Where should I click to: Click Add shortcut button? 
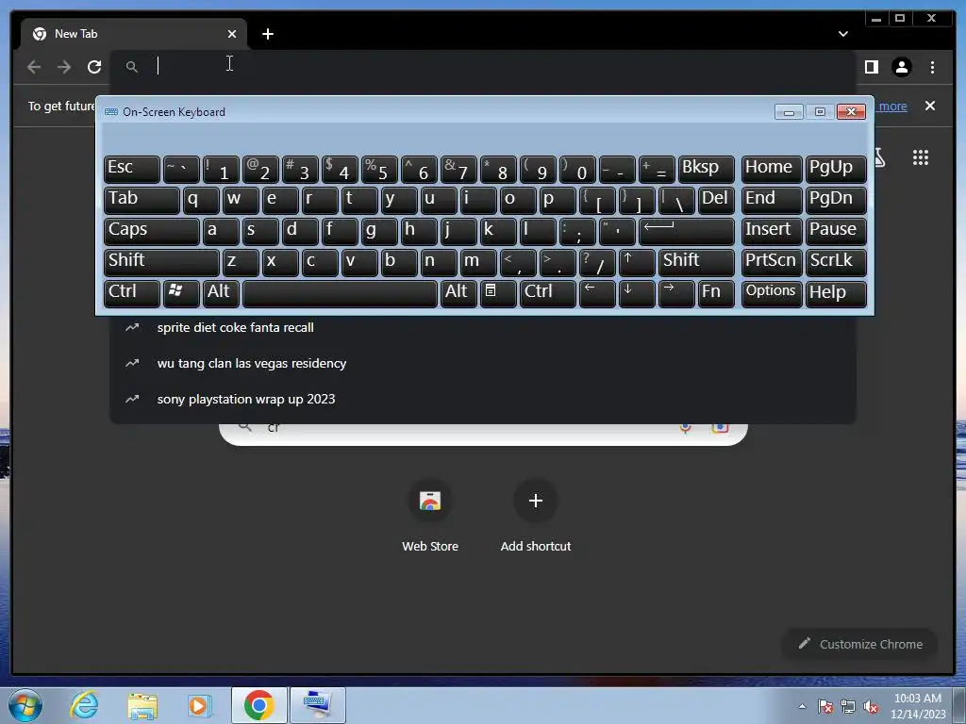(536, 516)
